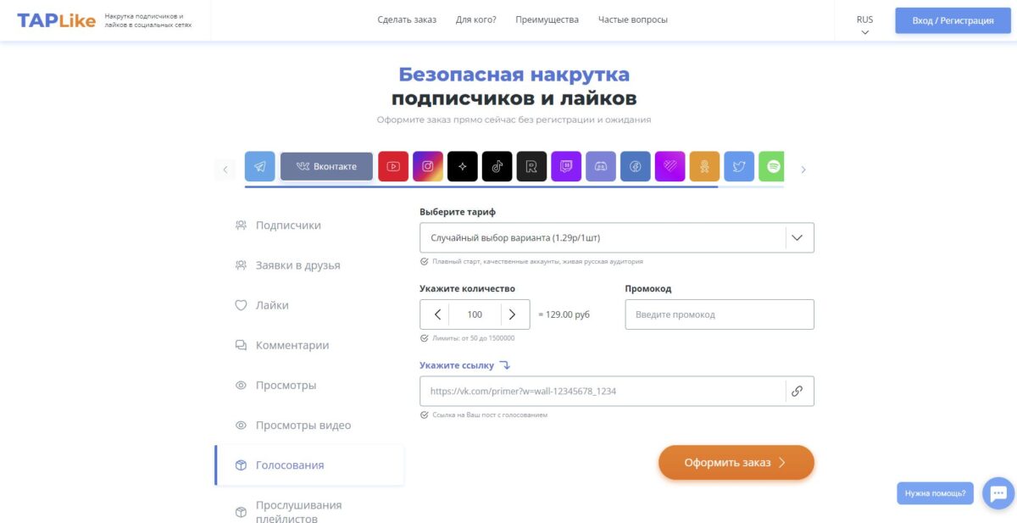The image size is (1017, 523).
Task: Click the link chain icon in the URL field
Action: pos(797,392)
